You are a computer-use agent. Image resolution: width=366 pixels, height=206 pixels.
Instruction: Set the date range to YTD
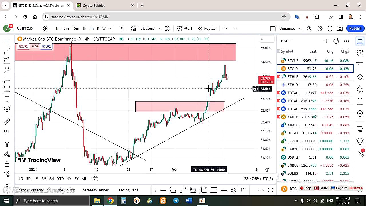pos(60,179)
